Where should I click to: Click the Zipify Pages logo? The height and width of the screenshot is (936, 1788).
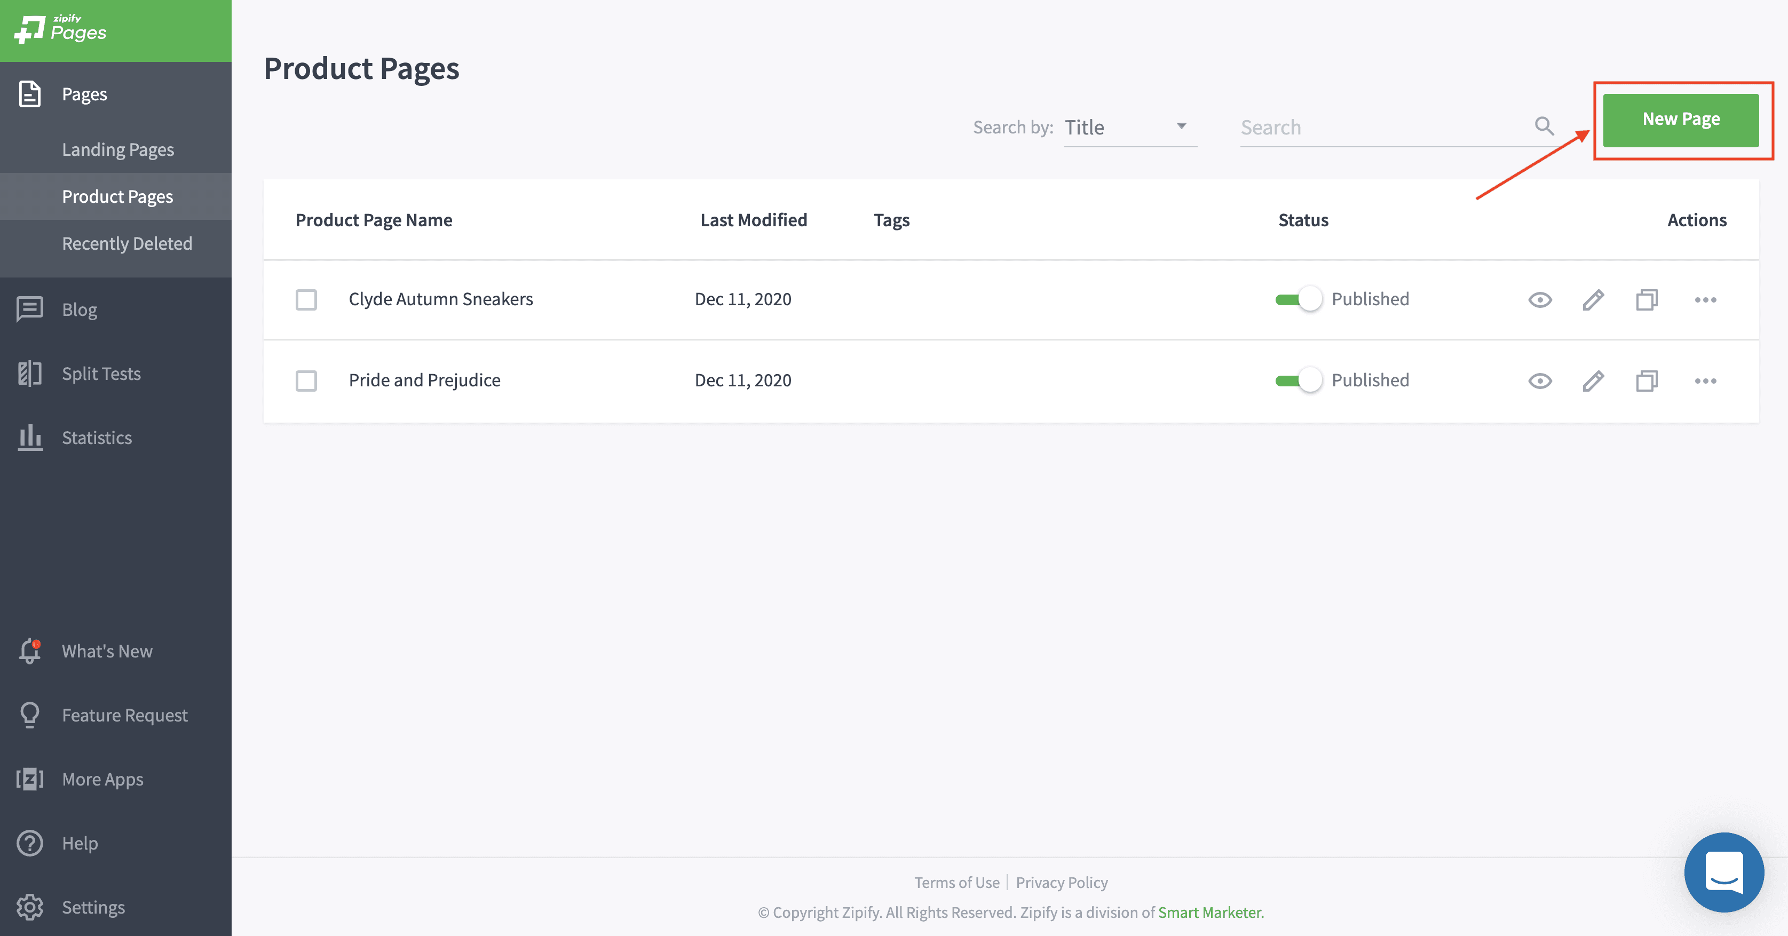pyautogui.click(x=61, y=29)
